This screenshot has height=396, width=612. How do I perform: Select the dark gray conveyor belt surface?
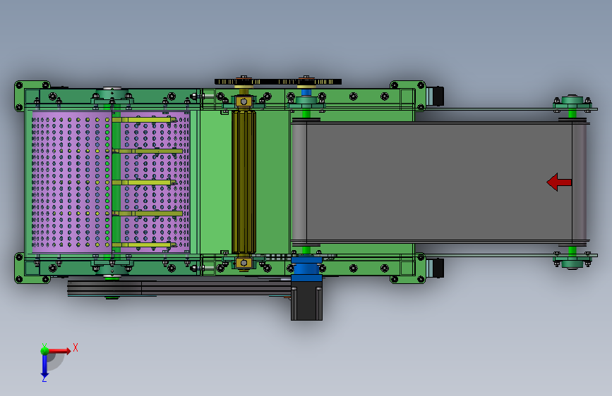(439, 182)
